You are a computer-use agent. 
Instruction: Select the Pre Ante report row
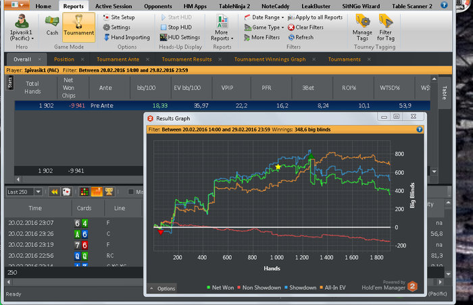point(222,105)
